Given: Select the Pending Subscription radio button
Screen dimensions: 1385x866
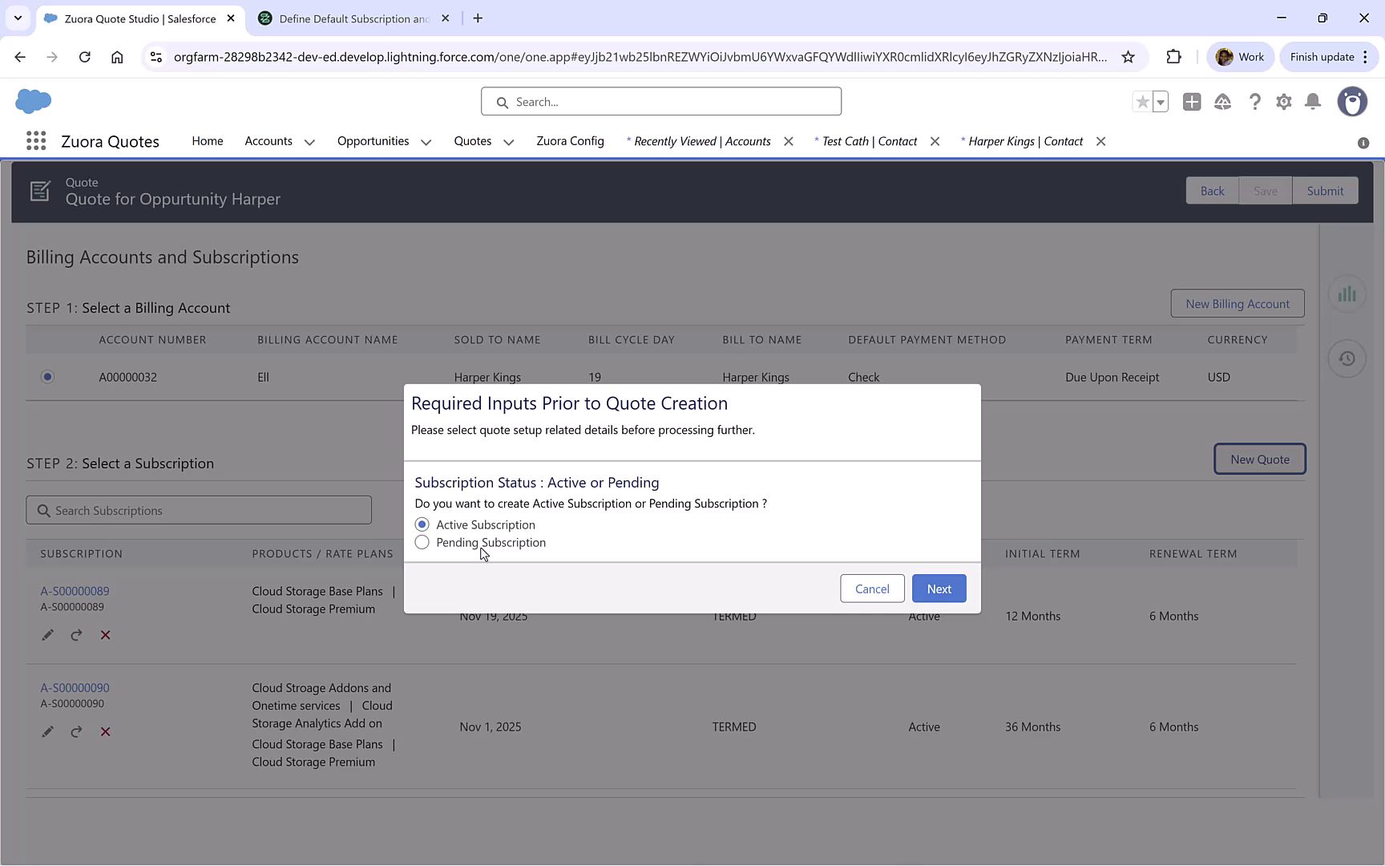Looking at the screenshot, I should (x=422, y=542).
